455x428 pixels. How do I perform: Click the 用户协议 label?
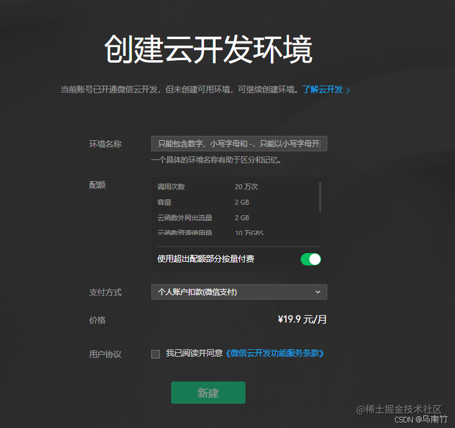pos(105,354)
